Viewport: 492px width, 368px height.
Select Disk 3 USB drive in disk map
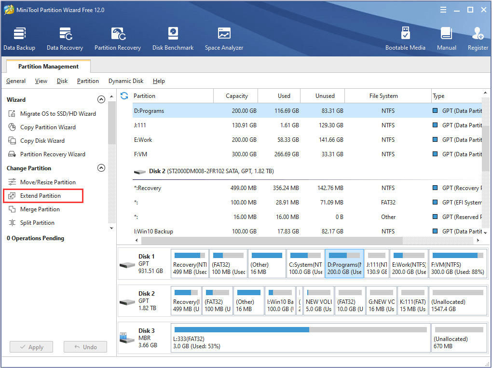tap(144, 338)
